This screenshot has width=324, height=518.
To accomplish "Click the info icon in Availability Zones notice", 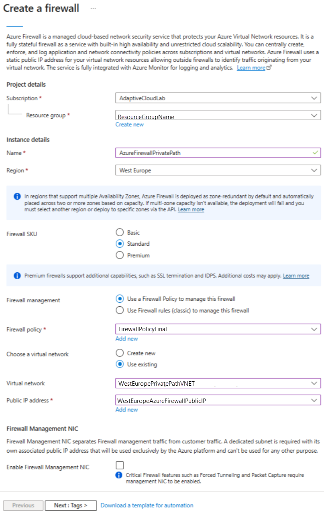I will (17, 196).
